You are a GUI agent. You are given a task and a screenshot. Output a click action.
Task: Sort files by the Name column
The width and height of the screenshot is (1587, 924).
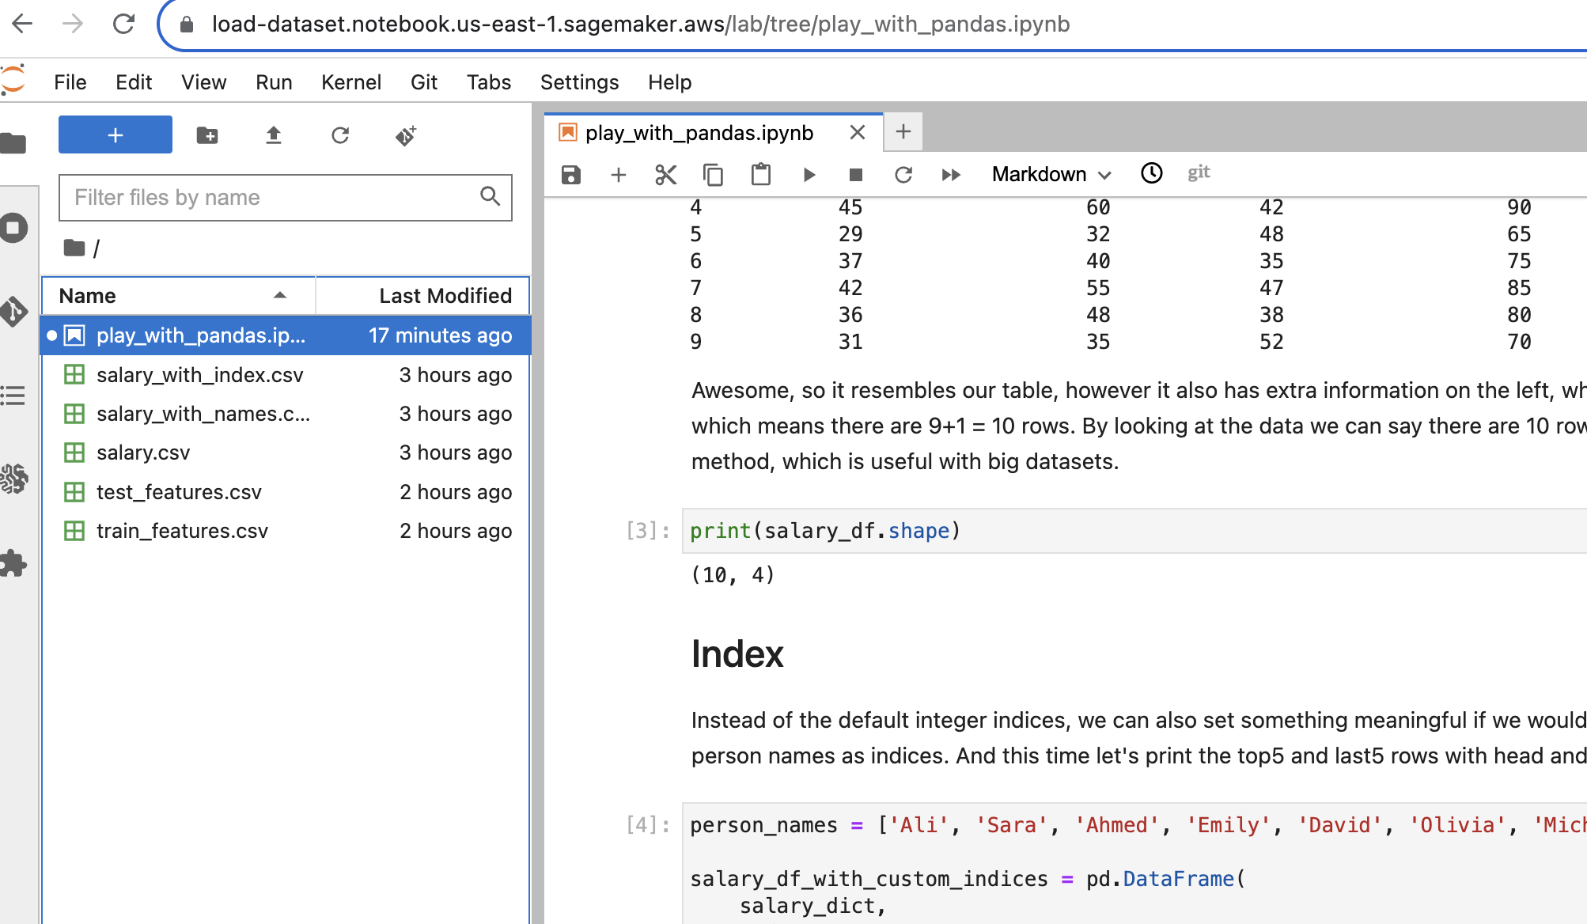(179, 296)
